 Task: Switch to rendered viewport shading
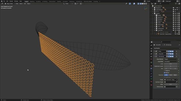coord(146,4)
